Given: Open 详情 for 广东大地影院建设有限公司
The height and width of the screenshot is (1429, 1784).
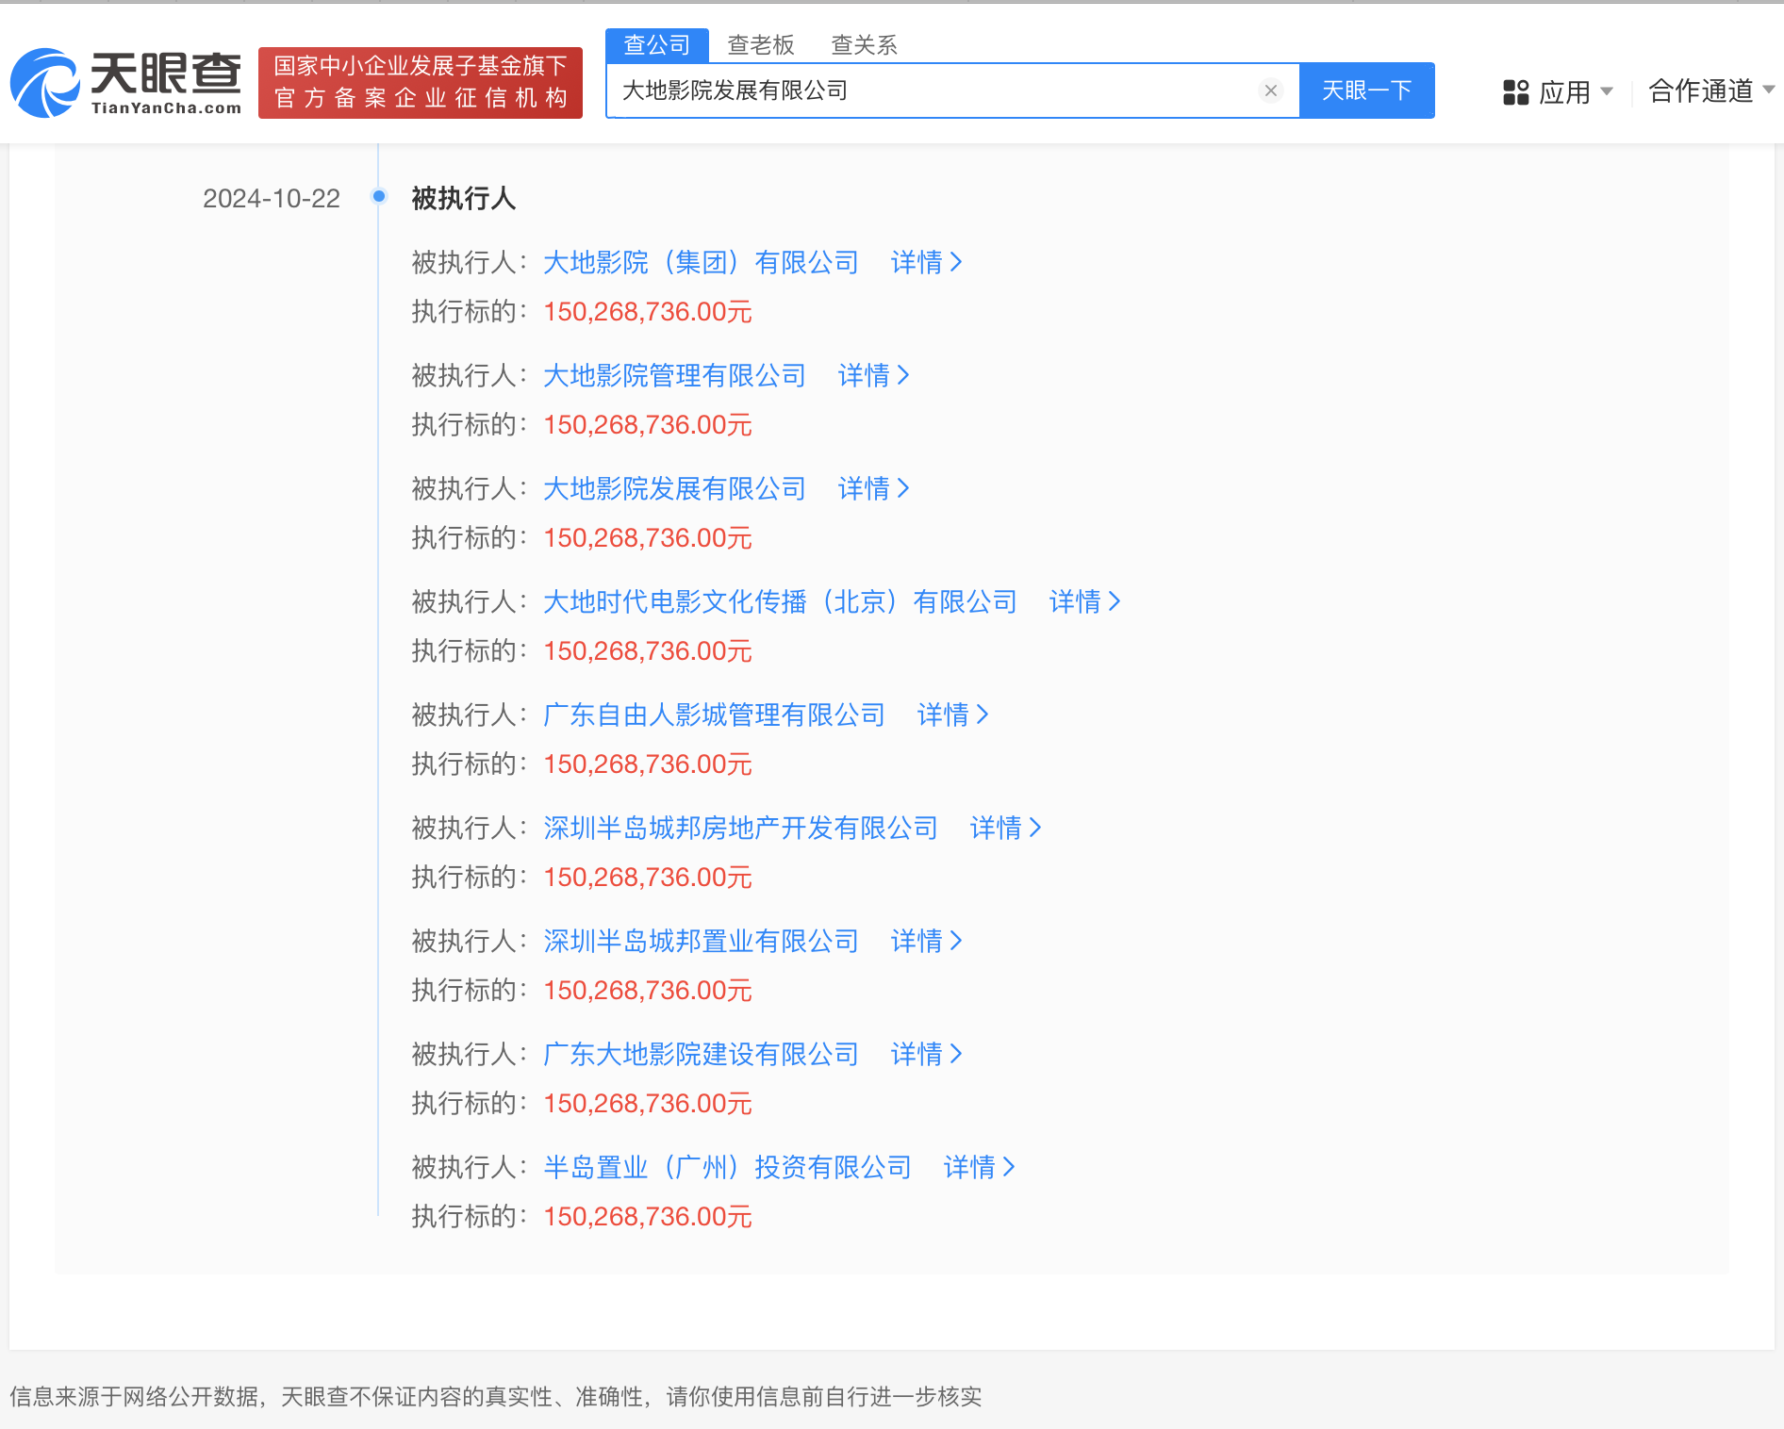Looking at the screenshot, I should (926, 1054).
